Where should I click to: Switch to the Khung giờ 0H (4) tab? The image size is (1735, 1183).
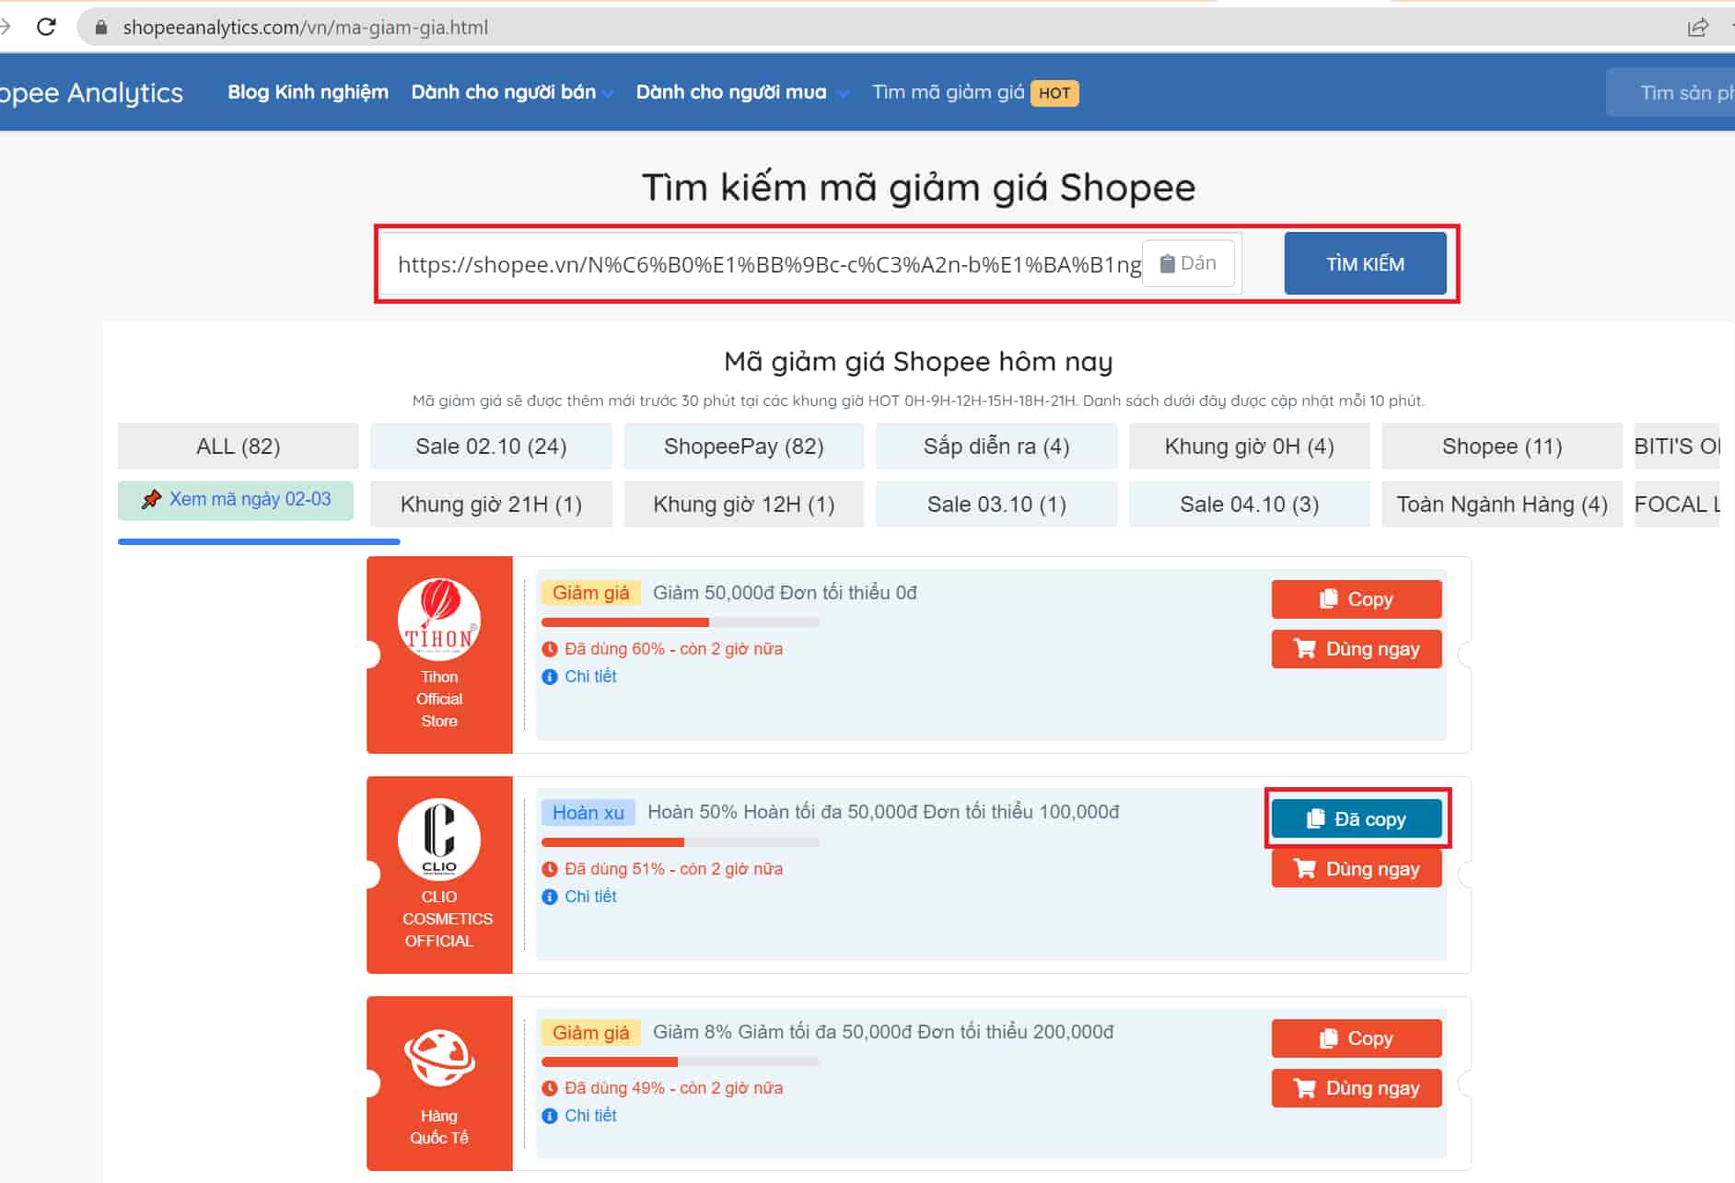point(1249,447)
